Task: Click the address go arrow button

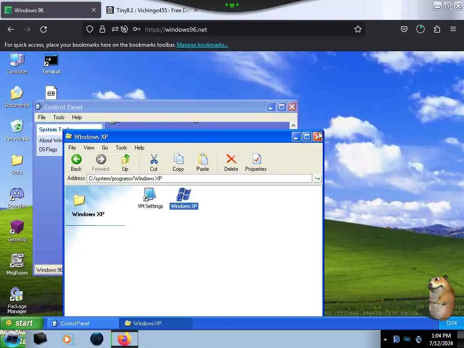Action: tap(318, 179)
